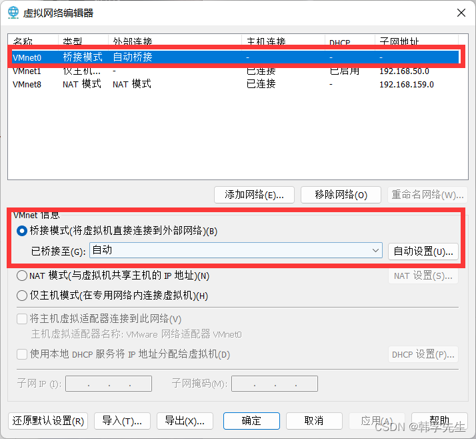The width and height of the screenshot is (476, 439).
Task: Click subnet address 192.168.159.0 cell
Action: pos(407,84)
